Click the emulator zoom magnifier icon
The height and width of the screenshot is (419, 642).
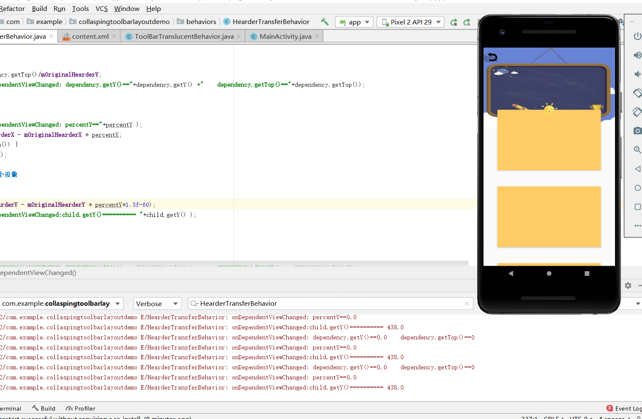(637, 149)
